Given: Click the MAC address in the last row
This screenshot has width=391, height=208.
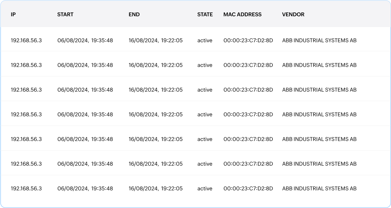Looking at the screenshot, I should (248, 188).
